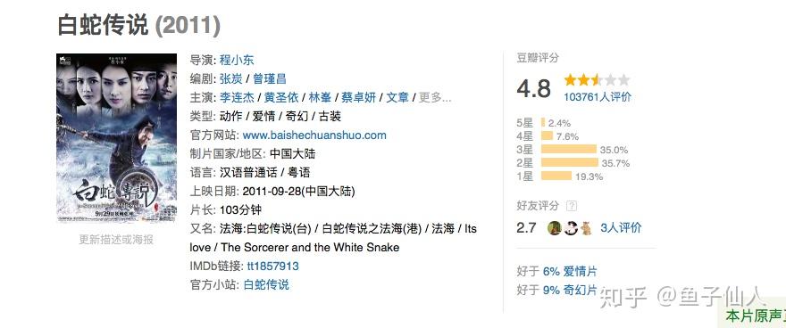
Task: Click the star rating icons beside 4.8
Action: coord(597,80)
